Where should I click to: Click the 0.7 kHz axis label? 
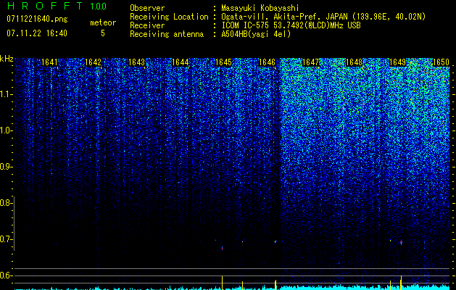tap(5, 239)
